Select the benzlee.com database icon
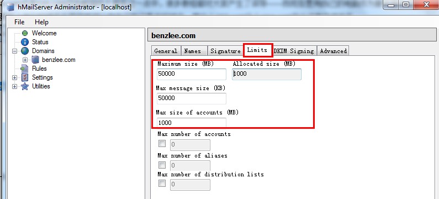439x199 pixels. pos(35,60)
